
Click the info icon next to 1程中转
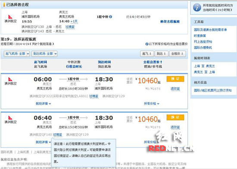[111, 17]
